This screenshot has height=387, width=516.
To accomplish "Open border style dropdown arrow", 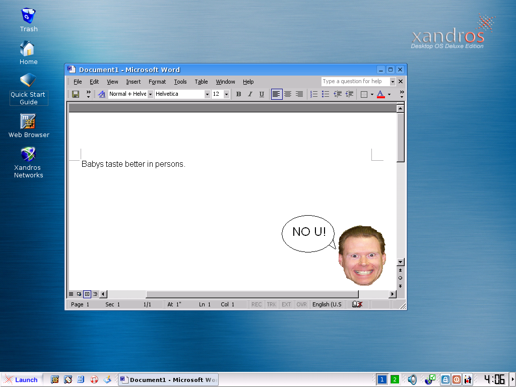I will tap(372, 94).
